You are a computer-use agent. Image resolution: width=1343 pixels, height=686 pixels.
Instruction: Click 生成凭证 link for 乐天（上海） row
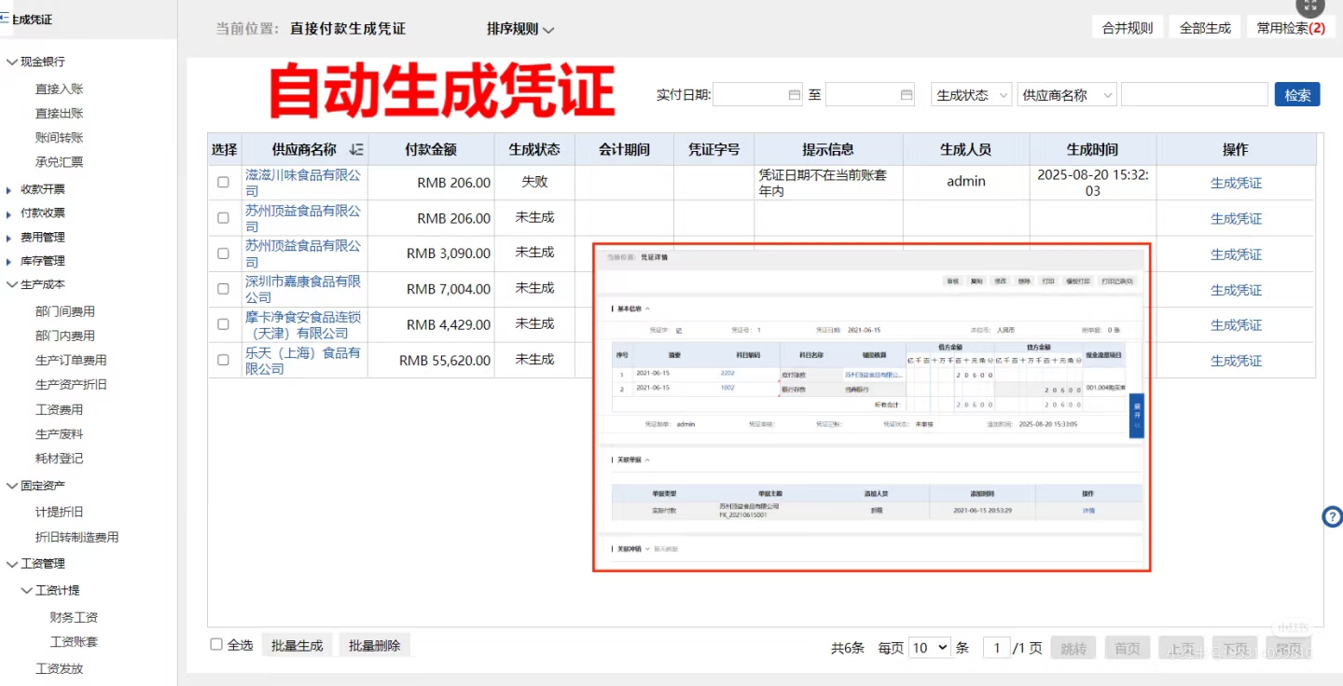click(1236, 361)
